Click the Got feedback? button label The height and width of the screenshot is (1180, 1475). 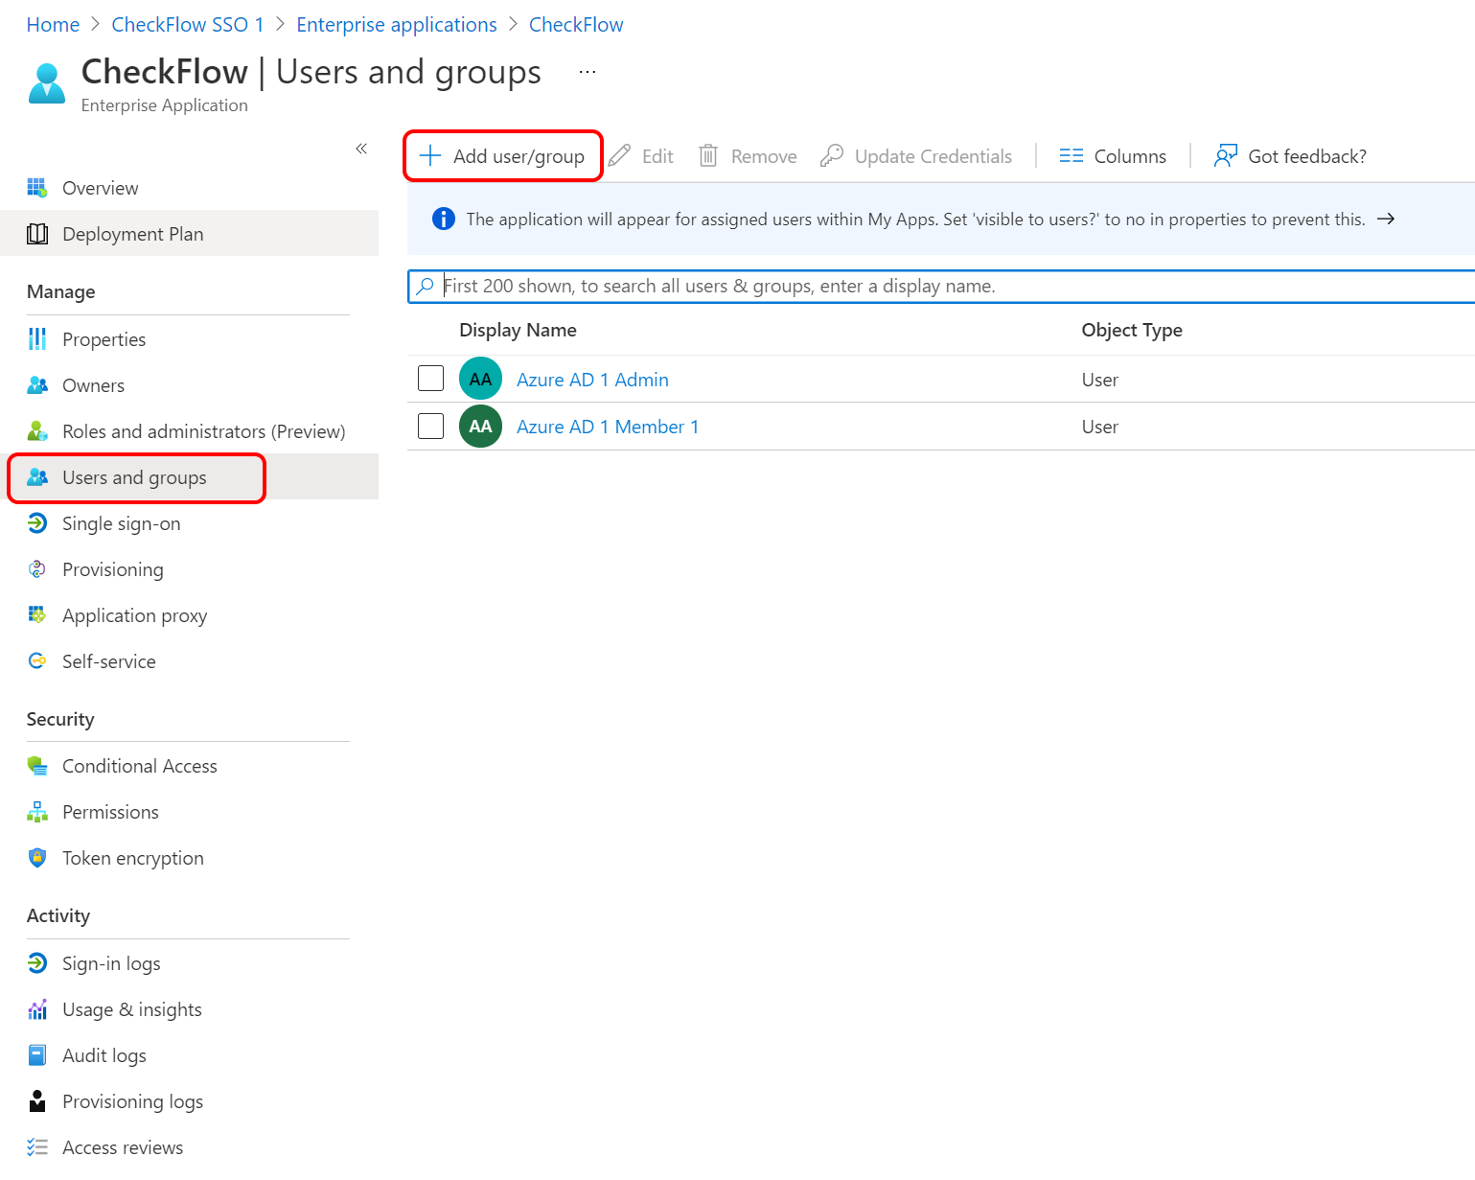pos(1307,156)
